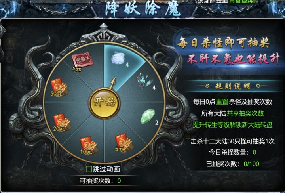This screenshot has height=193, width=285.
Task: Click the 规则说明 header
Action: coord(232,86)
